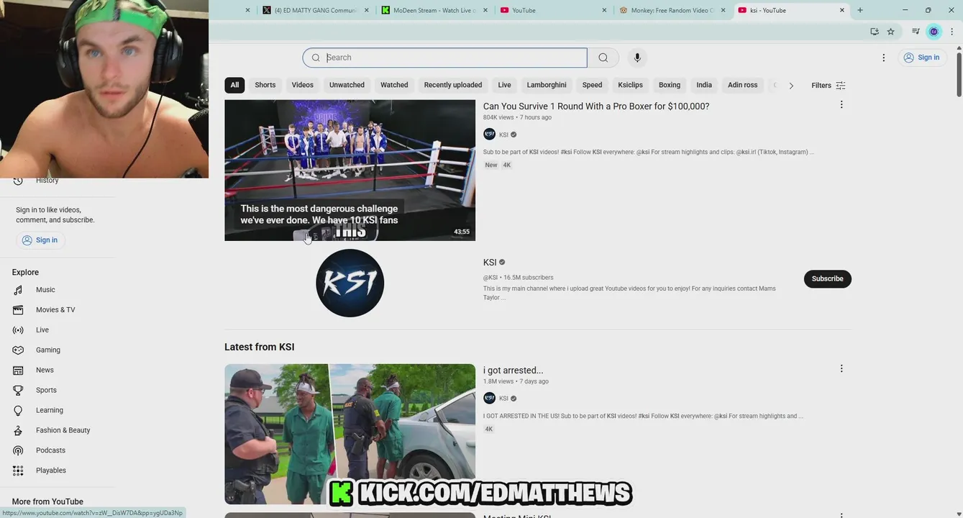Open options menu for pro boxer video

pos(841,105)
